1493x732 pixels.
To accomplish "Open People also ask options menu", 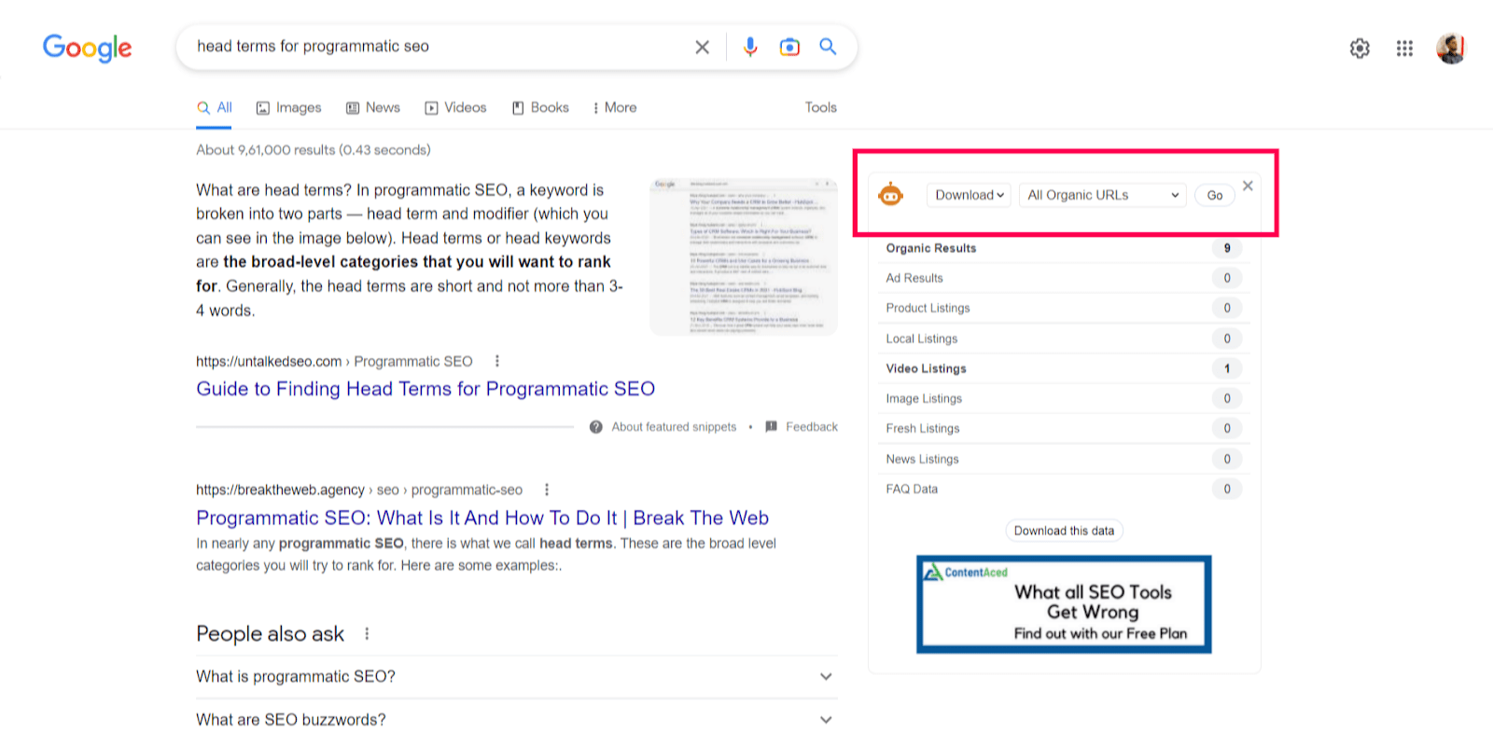I will point(367,634).
